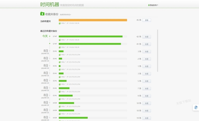Click the backup list vertical scrollbar
This screenshot has width=199, height=121.
click(x=158, y=51)
